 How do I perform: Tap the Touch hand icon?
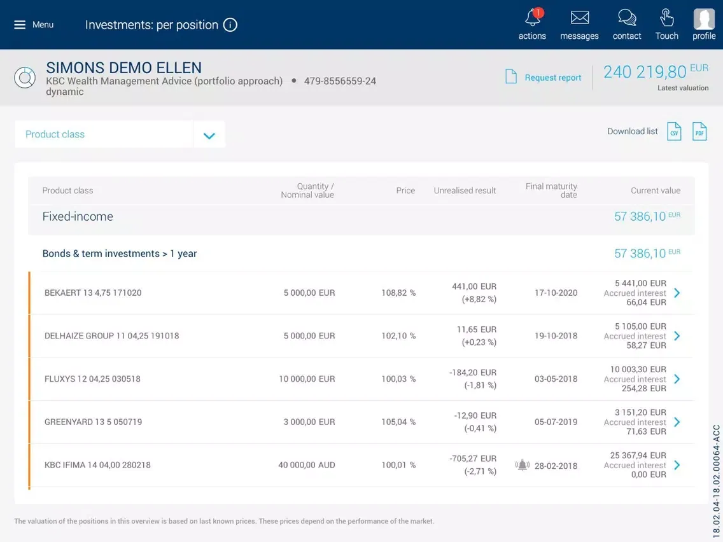point(667,18)
